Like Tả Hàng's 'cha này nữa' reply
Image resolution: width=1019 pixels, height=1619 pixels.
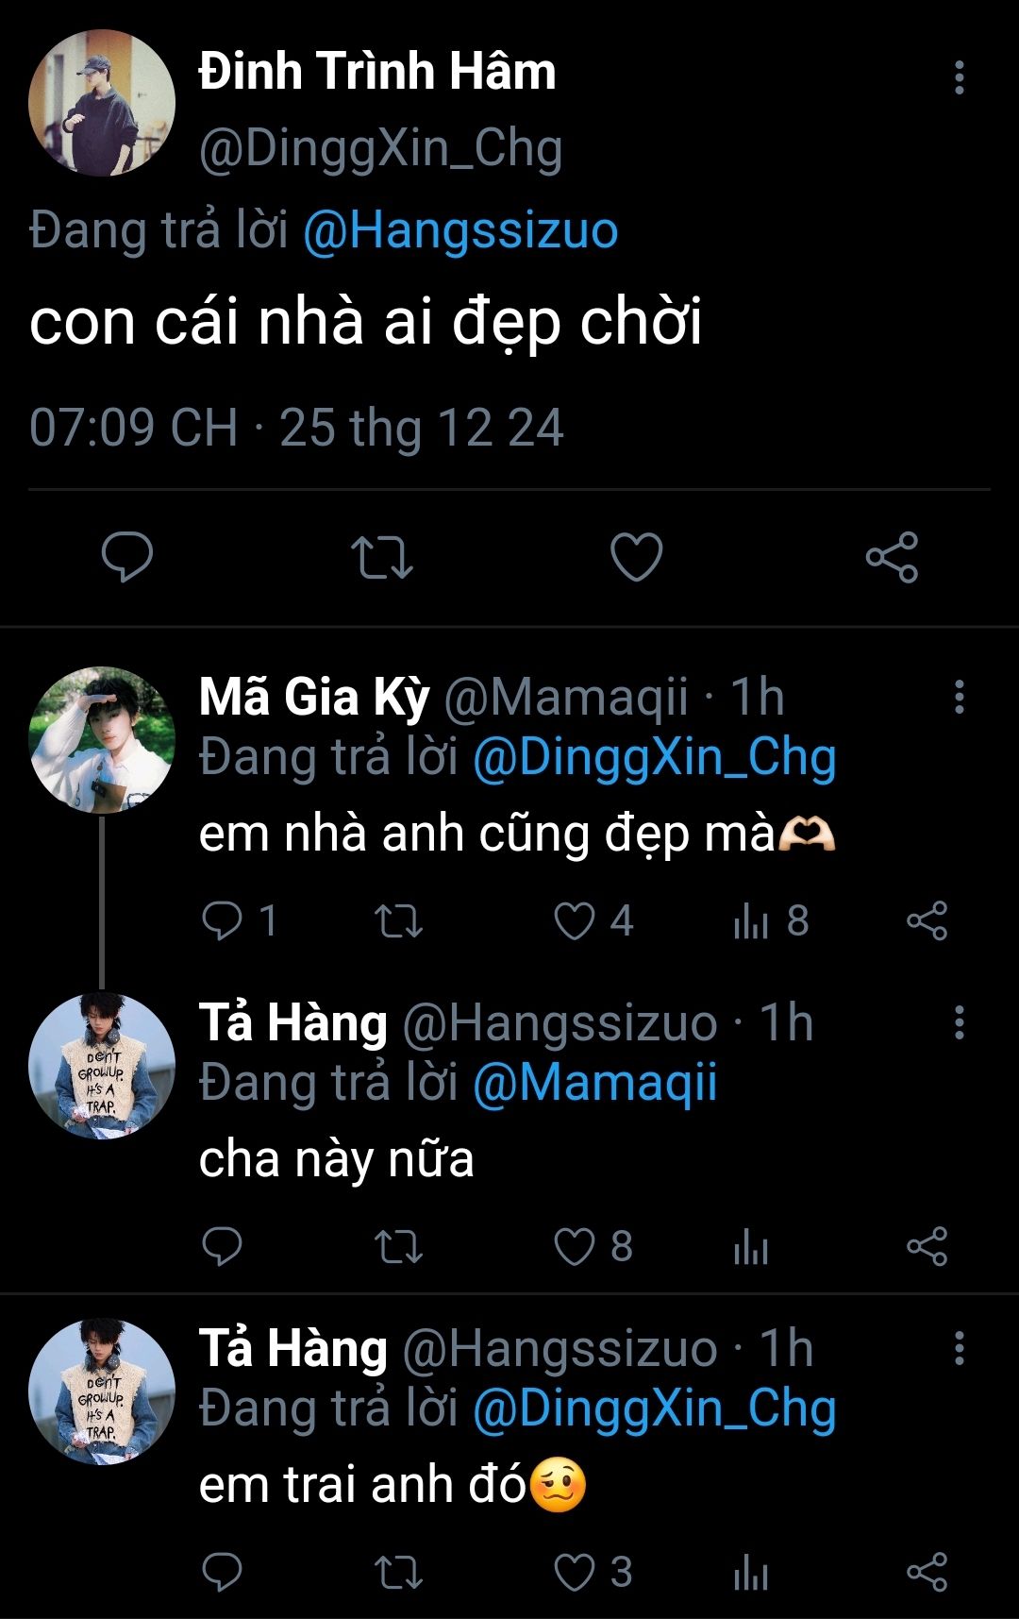[575, 1247]
